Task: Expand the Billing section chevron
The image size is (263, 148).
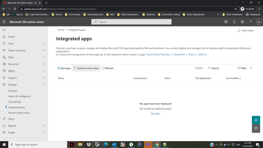Action: point(44,71)
